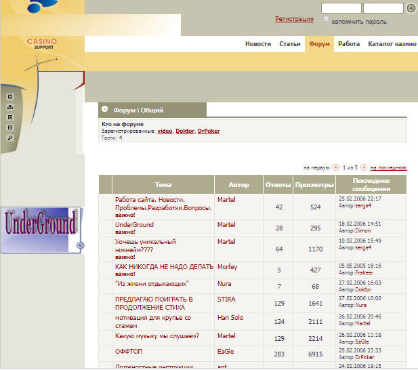Open the Новости menu item

[258, 44]
